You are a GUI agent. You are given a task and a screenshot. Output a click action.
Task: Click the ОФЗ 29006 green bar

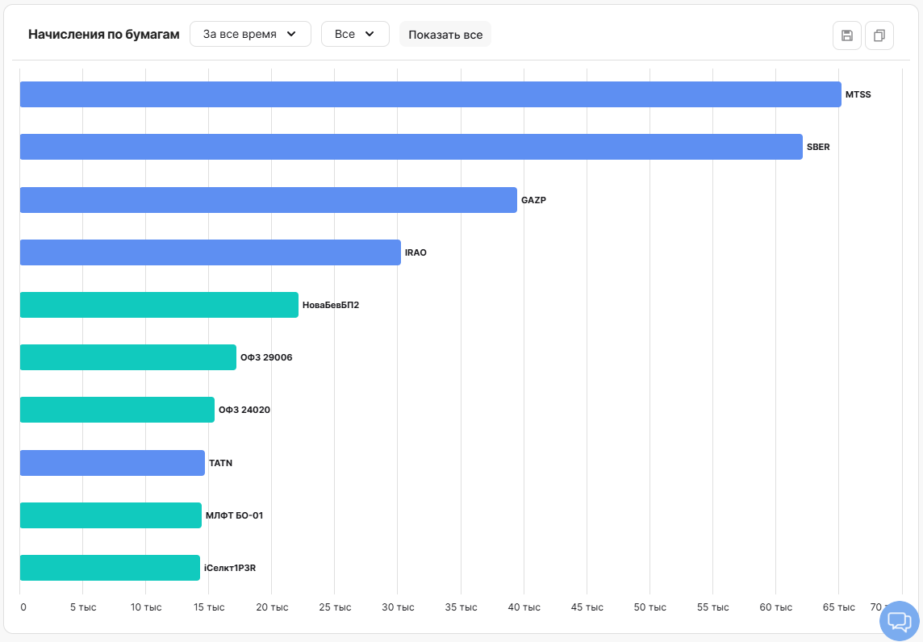127,357
